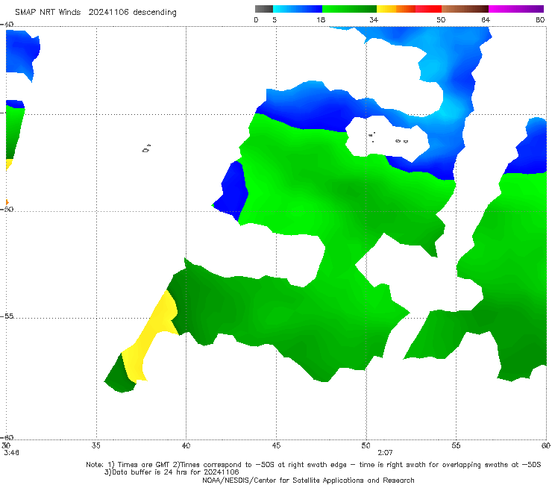Select the yellow-orange segment of the color scale
Image resolution: width=552 pixels, height=485 pixels.
click(396, 9)
